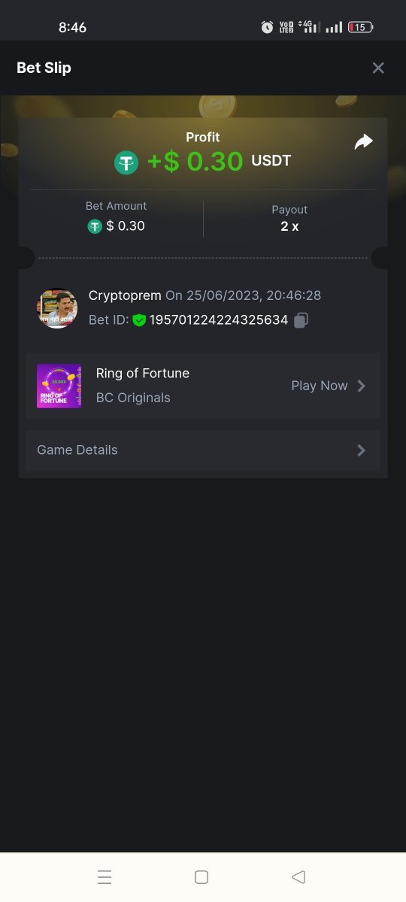406x902 pixels.
Task: Expand the Game Details chevron
Action: pos(362,450)
